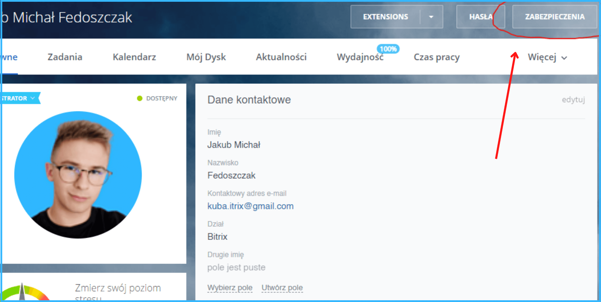Image resolution: width=601 pixels, height=302 pixels.
Task: Click the 100% efficiency badge
Action: point(388,49)
